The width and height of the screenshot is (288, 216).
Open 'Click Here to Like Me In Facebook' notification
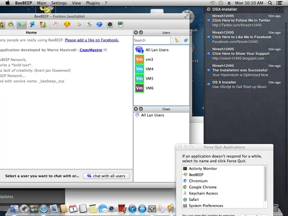click(244, 37)
